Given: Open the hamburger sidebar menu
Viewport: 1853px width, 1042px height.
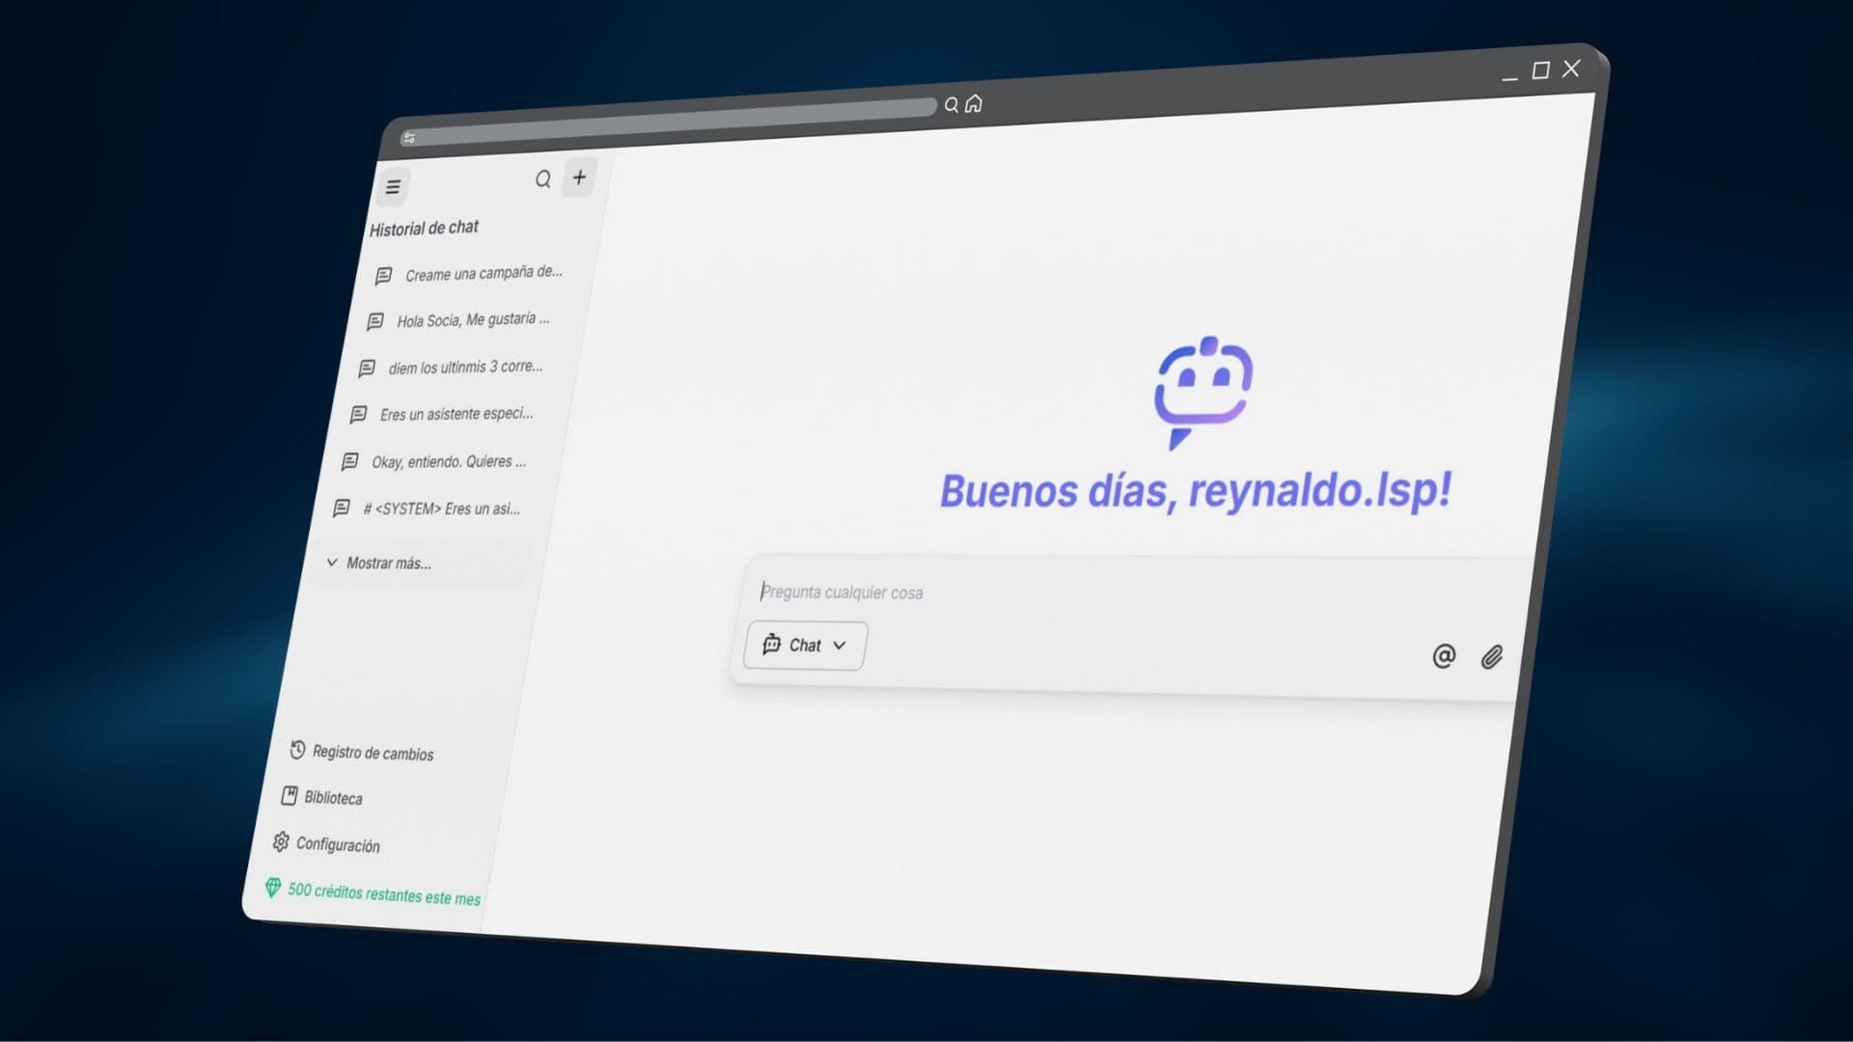Looking at the screenshot, I should pyautogui.click(x=392, y=186).
